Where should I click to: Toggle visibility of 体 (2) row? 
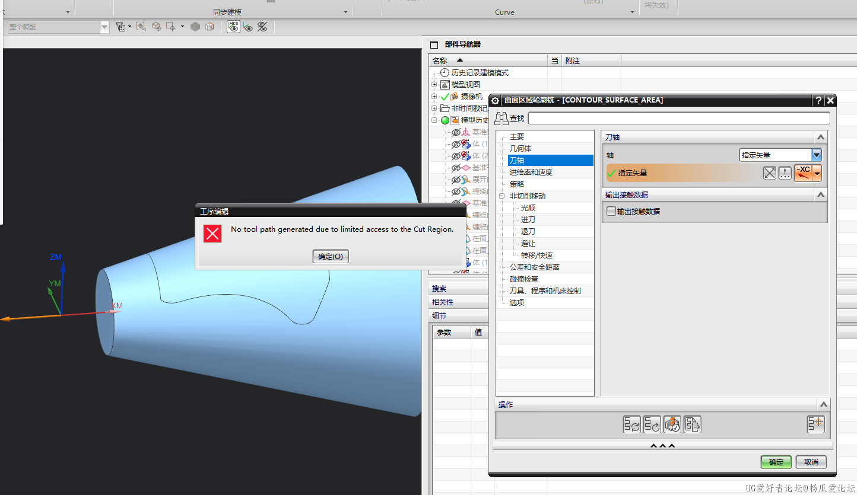pyautogui.click(x=456, y=156)
